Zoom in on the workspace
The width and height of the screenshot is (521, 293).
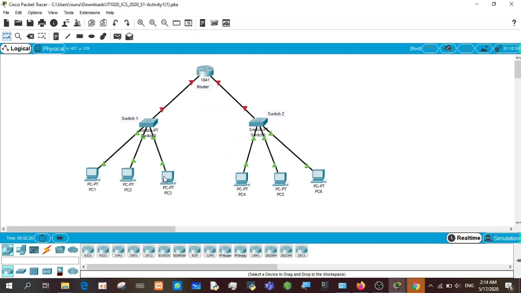point(141,23)
